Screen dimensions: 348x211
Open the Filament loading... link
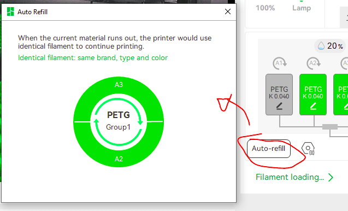point(290,177)
